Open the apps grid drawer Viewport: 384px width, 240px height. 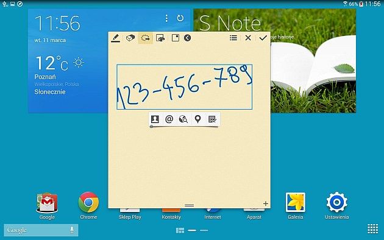(x=373, y=229)
